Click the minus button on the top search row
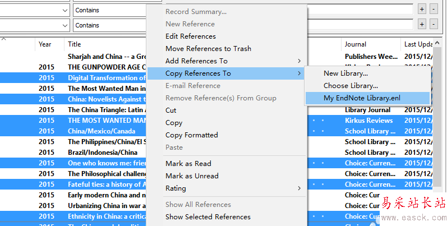Viewport: 447px width, 226px height. pyautogui.click(x=434, y=9)
